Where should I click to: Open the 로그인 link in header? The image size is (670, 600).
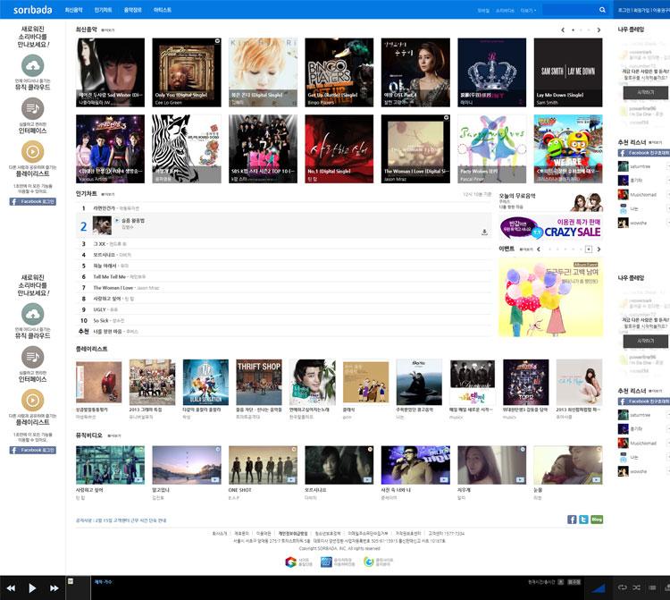[x=624, y=10]
